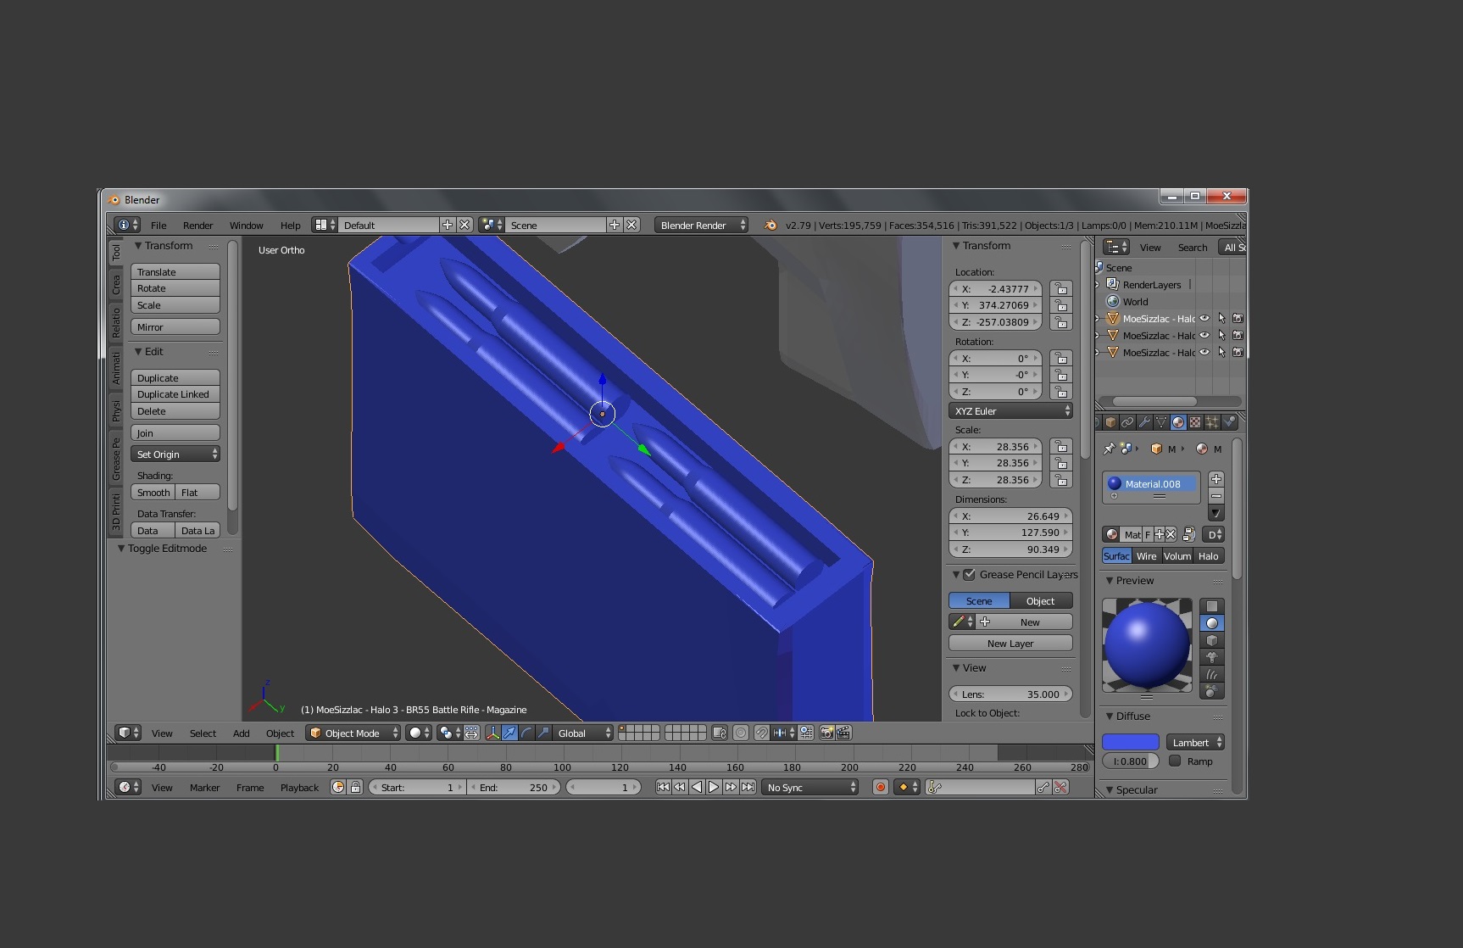Open the screen layout browser icon
Image resolution: width=1463 pixels, height=948 pixels.
pyautogui.click(x=325, y=225)
